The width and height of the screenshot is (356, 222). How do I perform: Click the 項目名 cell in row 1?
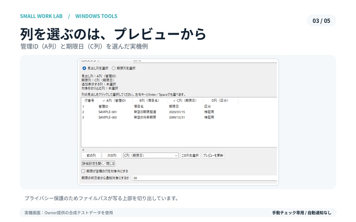pyautogui.click(x=138, y=106)
